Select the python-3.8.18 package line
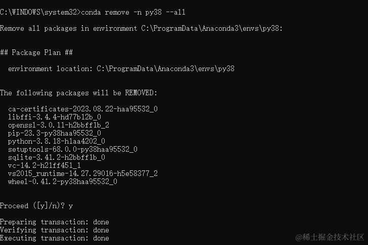Viewport: 368px width, 245px height. tap(56, 141)
